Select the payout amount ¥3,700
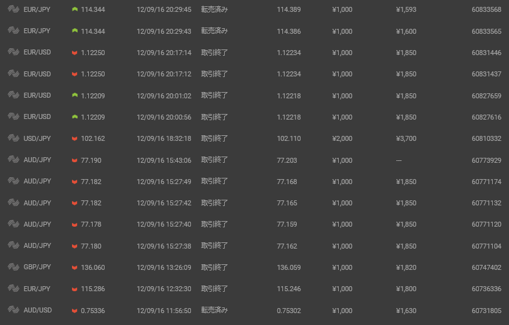This screenshot has height=325, width=509. point(406,138)
